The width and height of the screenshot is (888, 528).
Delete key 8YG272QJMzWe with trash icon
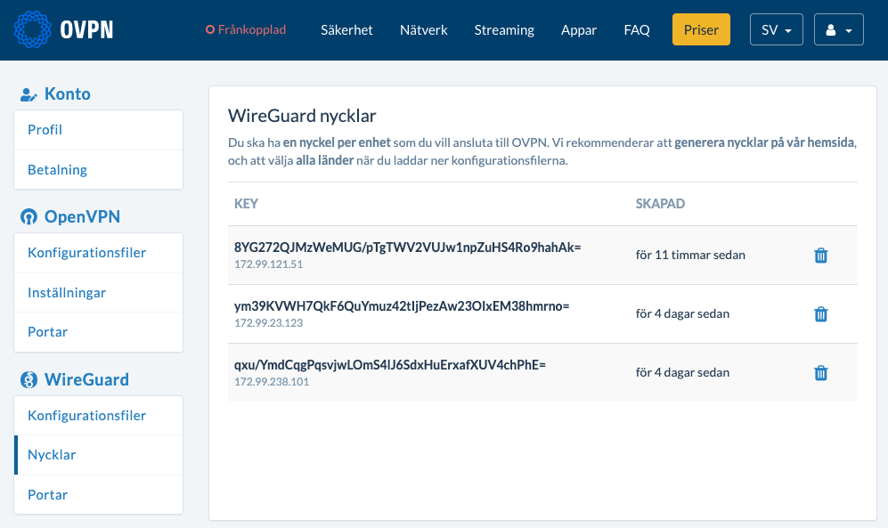tap(820, 256)
